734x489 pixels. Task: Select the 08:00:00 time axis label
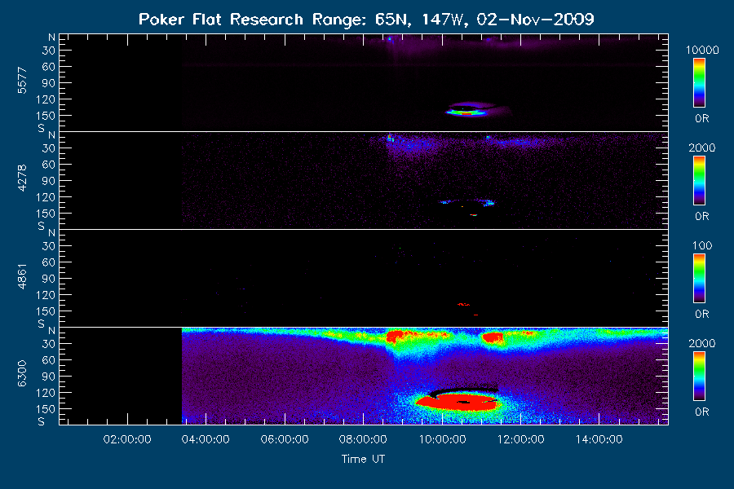(363, 439)
